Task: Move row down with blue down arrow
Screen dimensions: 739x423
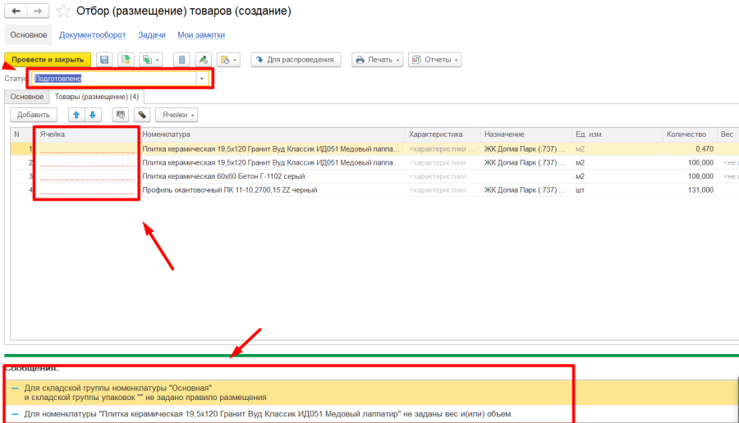Action: (93, 115)
